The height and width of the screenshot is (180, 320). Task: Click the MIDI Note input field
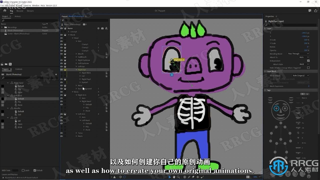(x=15, y=170)
